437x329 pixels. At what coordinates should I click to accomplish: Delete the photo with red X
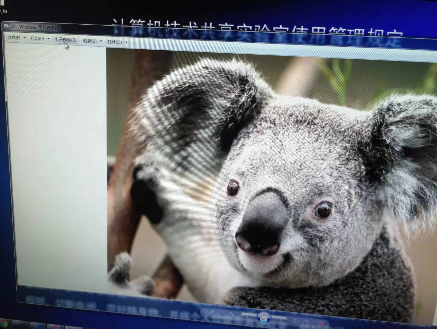(x=321, y=324)
